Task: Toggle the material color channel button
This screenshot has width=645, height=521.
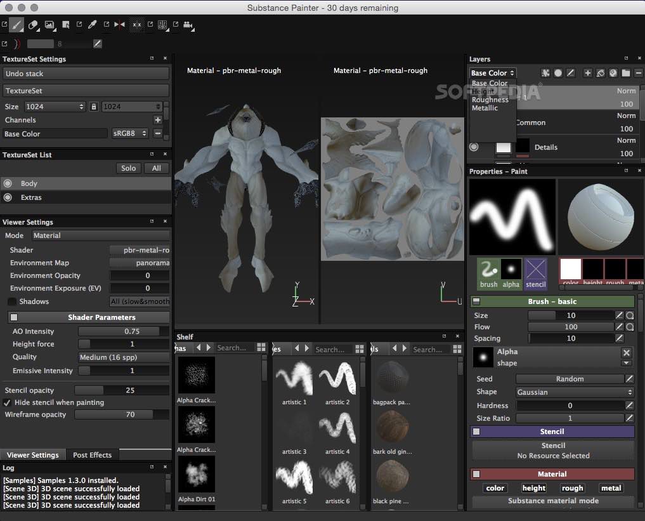Action: (x=495, y=488)
